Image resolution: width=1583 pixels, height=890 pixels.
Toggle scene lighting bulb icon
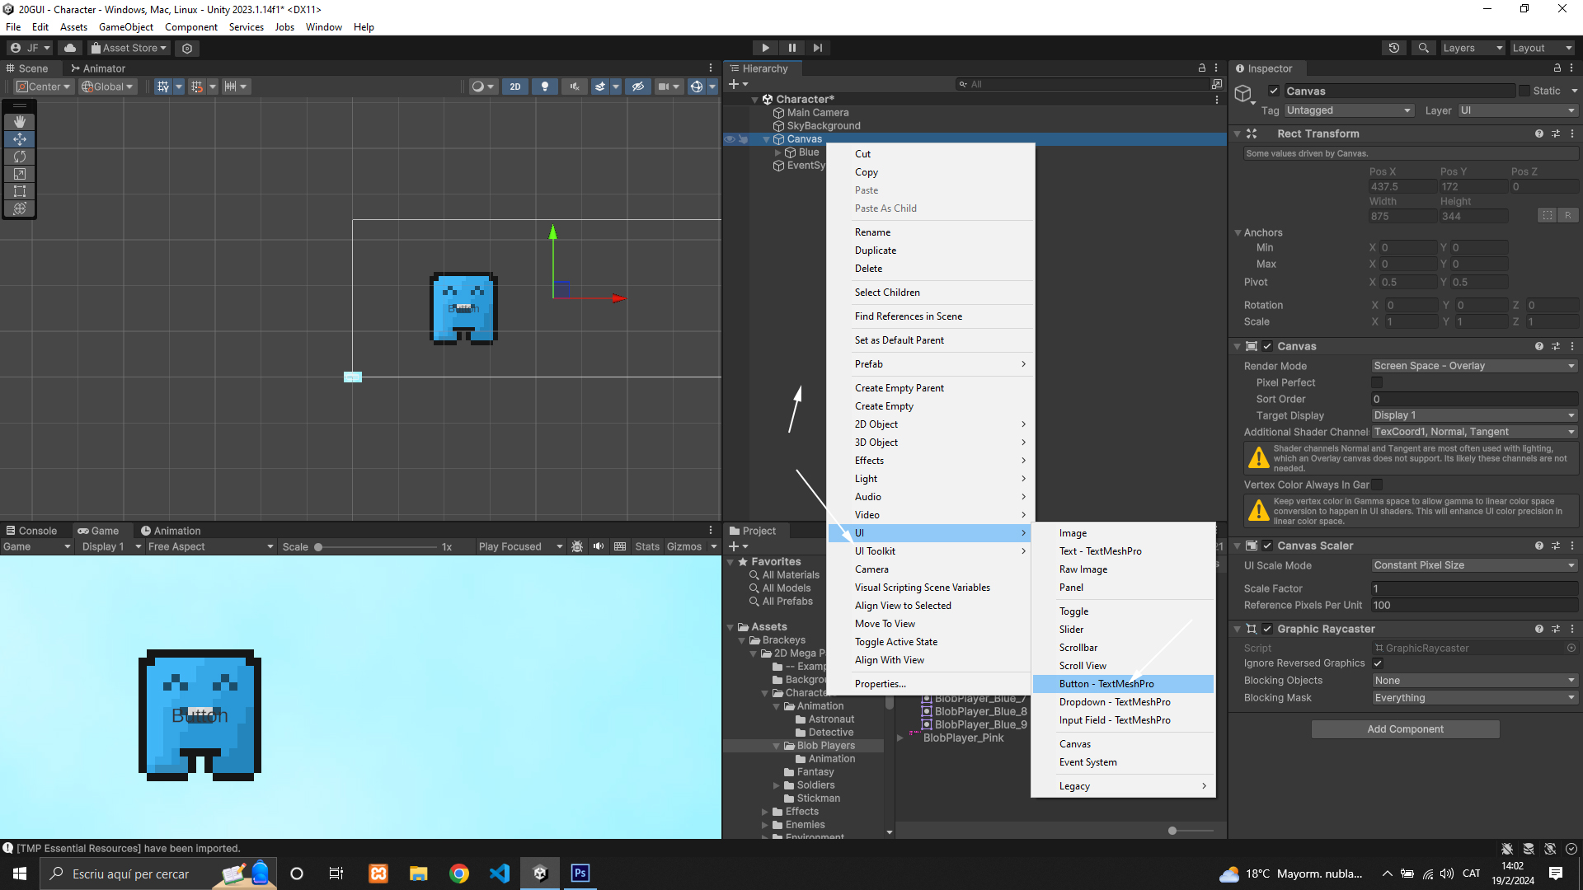coord(544,87)
